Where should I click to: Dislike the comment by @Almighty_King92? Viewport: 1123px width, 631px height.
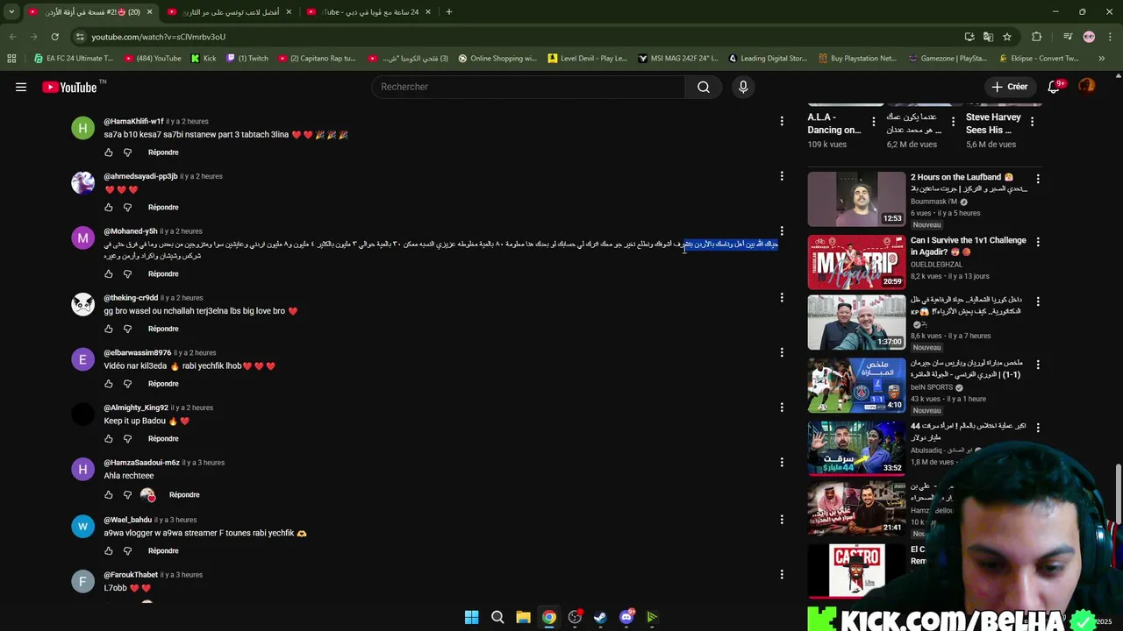(127, 439)
